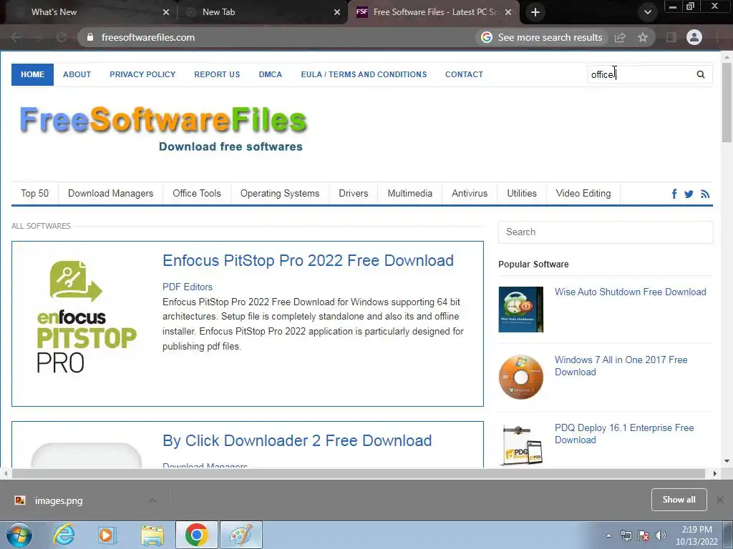
Task: Open the Chrome profile avatar icon
Action: click(x=694, y=37)
